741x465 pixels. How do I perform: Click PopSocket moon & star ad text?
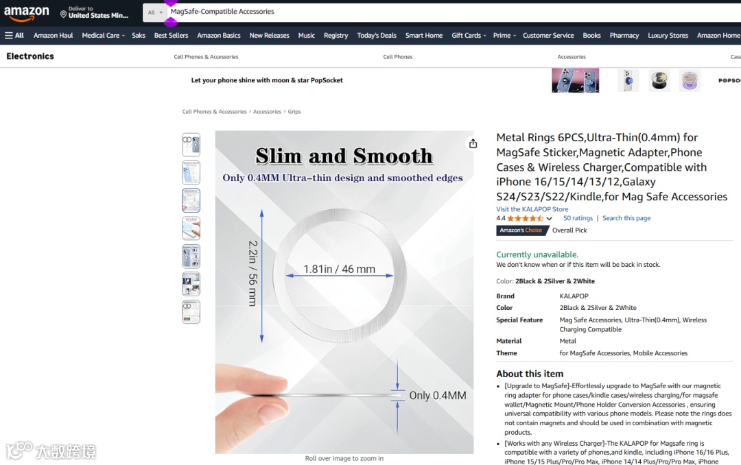267,80
